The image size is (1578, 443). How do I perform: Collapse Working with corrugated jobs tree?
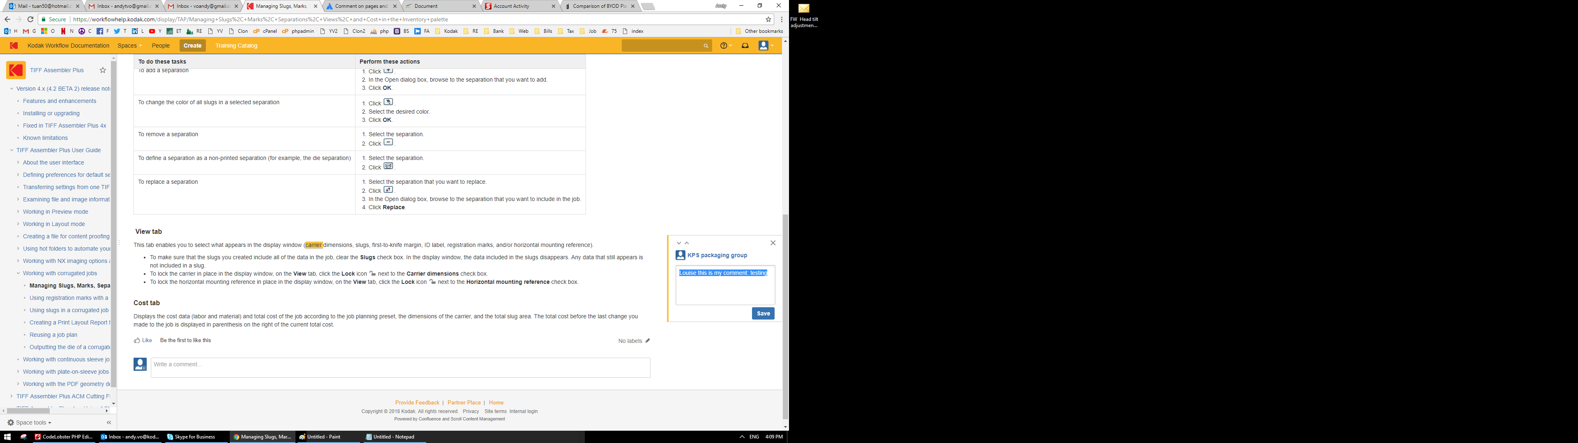point(18,274)
